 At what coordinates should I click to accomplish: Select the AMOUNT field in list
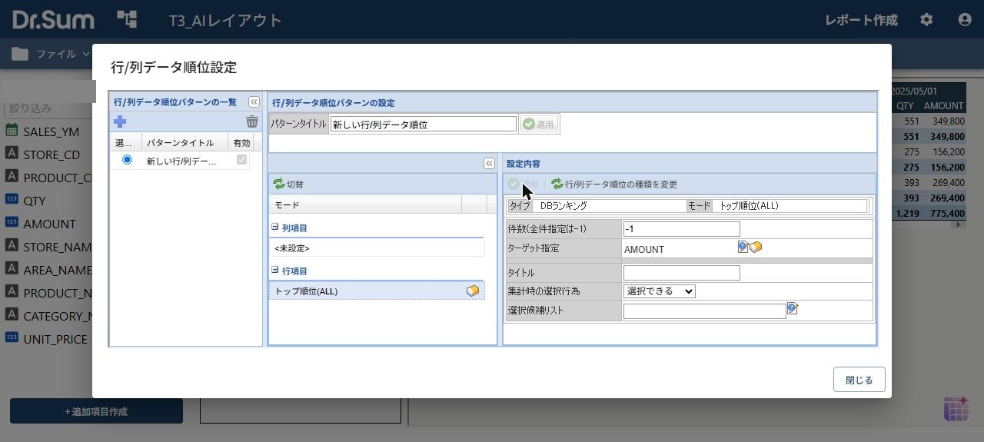[48, 224]
